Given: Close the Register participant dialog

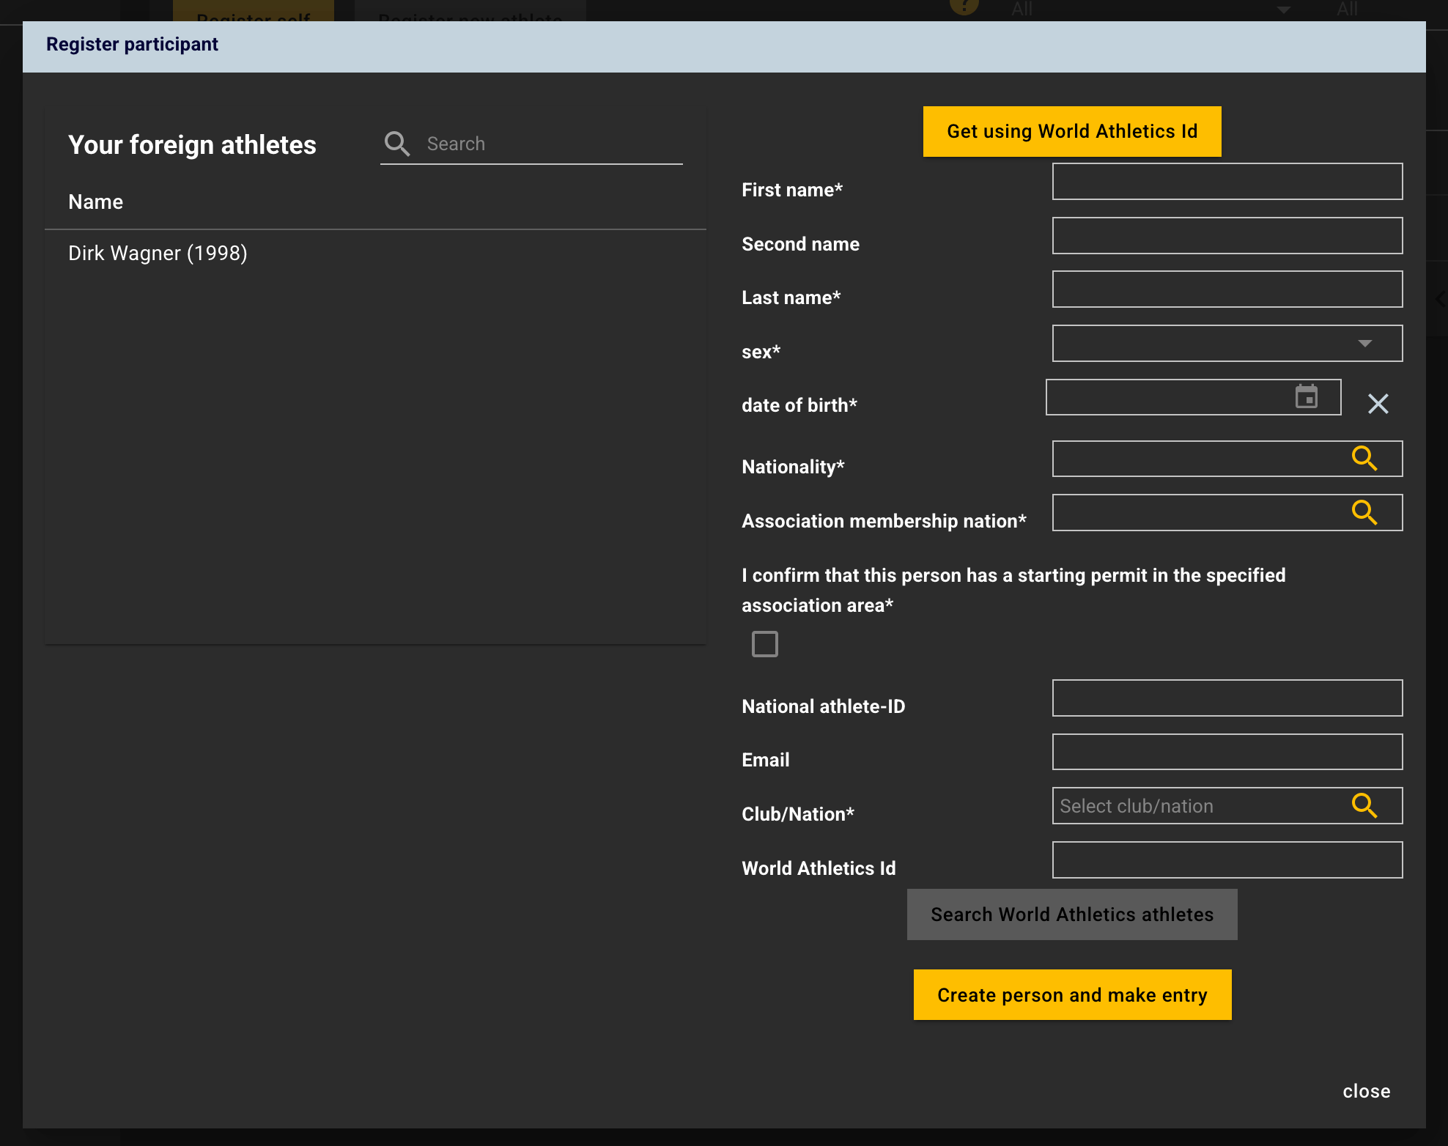Looking at the screenshot, I should tap(1366, 1091).
